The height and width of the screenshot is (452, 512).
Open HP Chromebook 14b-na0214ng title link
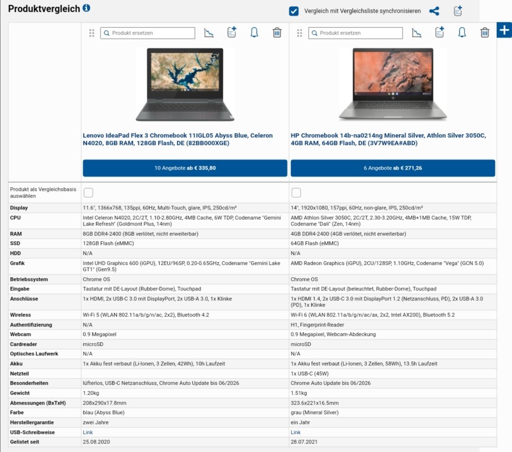(388, 139)
